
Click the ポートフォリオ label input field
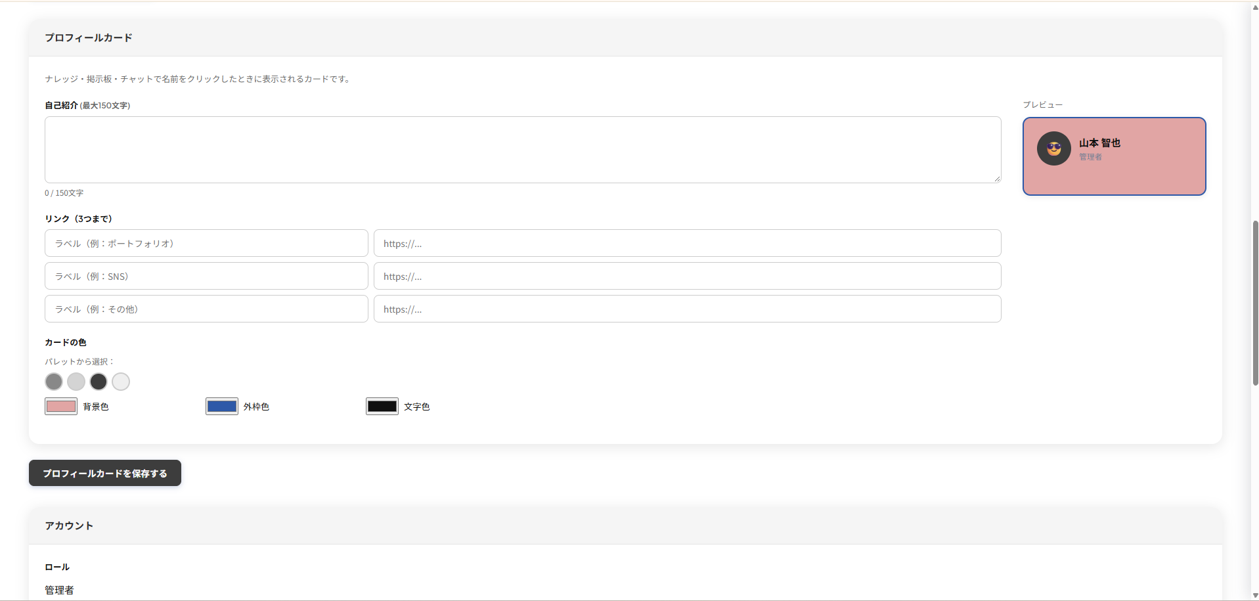click(206, 243)
